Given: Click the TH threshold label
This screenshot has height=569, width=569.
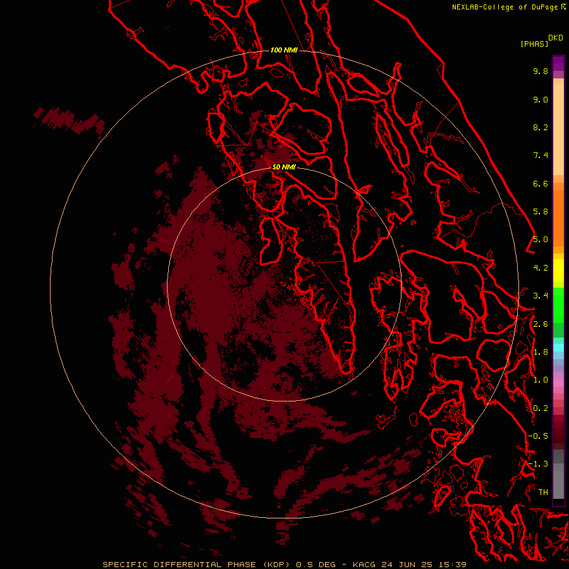Looking at the screenshot, I should pos(543,492).
